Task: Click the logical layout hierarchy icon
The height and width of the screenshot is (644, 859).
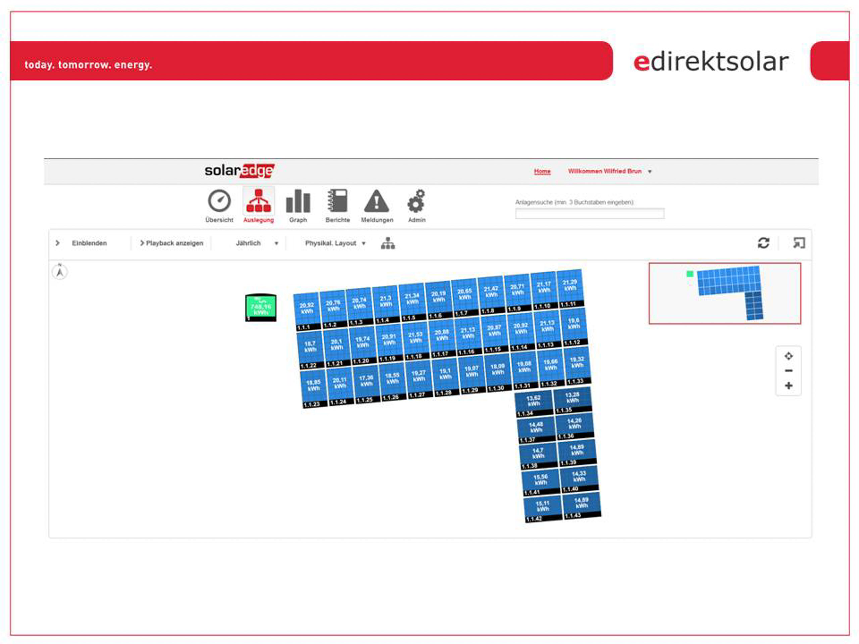Action: [388, 243]
